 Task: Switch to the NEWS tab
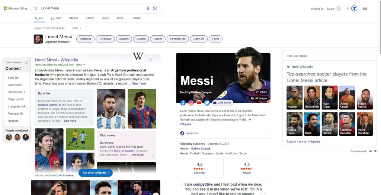[x=120, y=18]
